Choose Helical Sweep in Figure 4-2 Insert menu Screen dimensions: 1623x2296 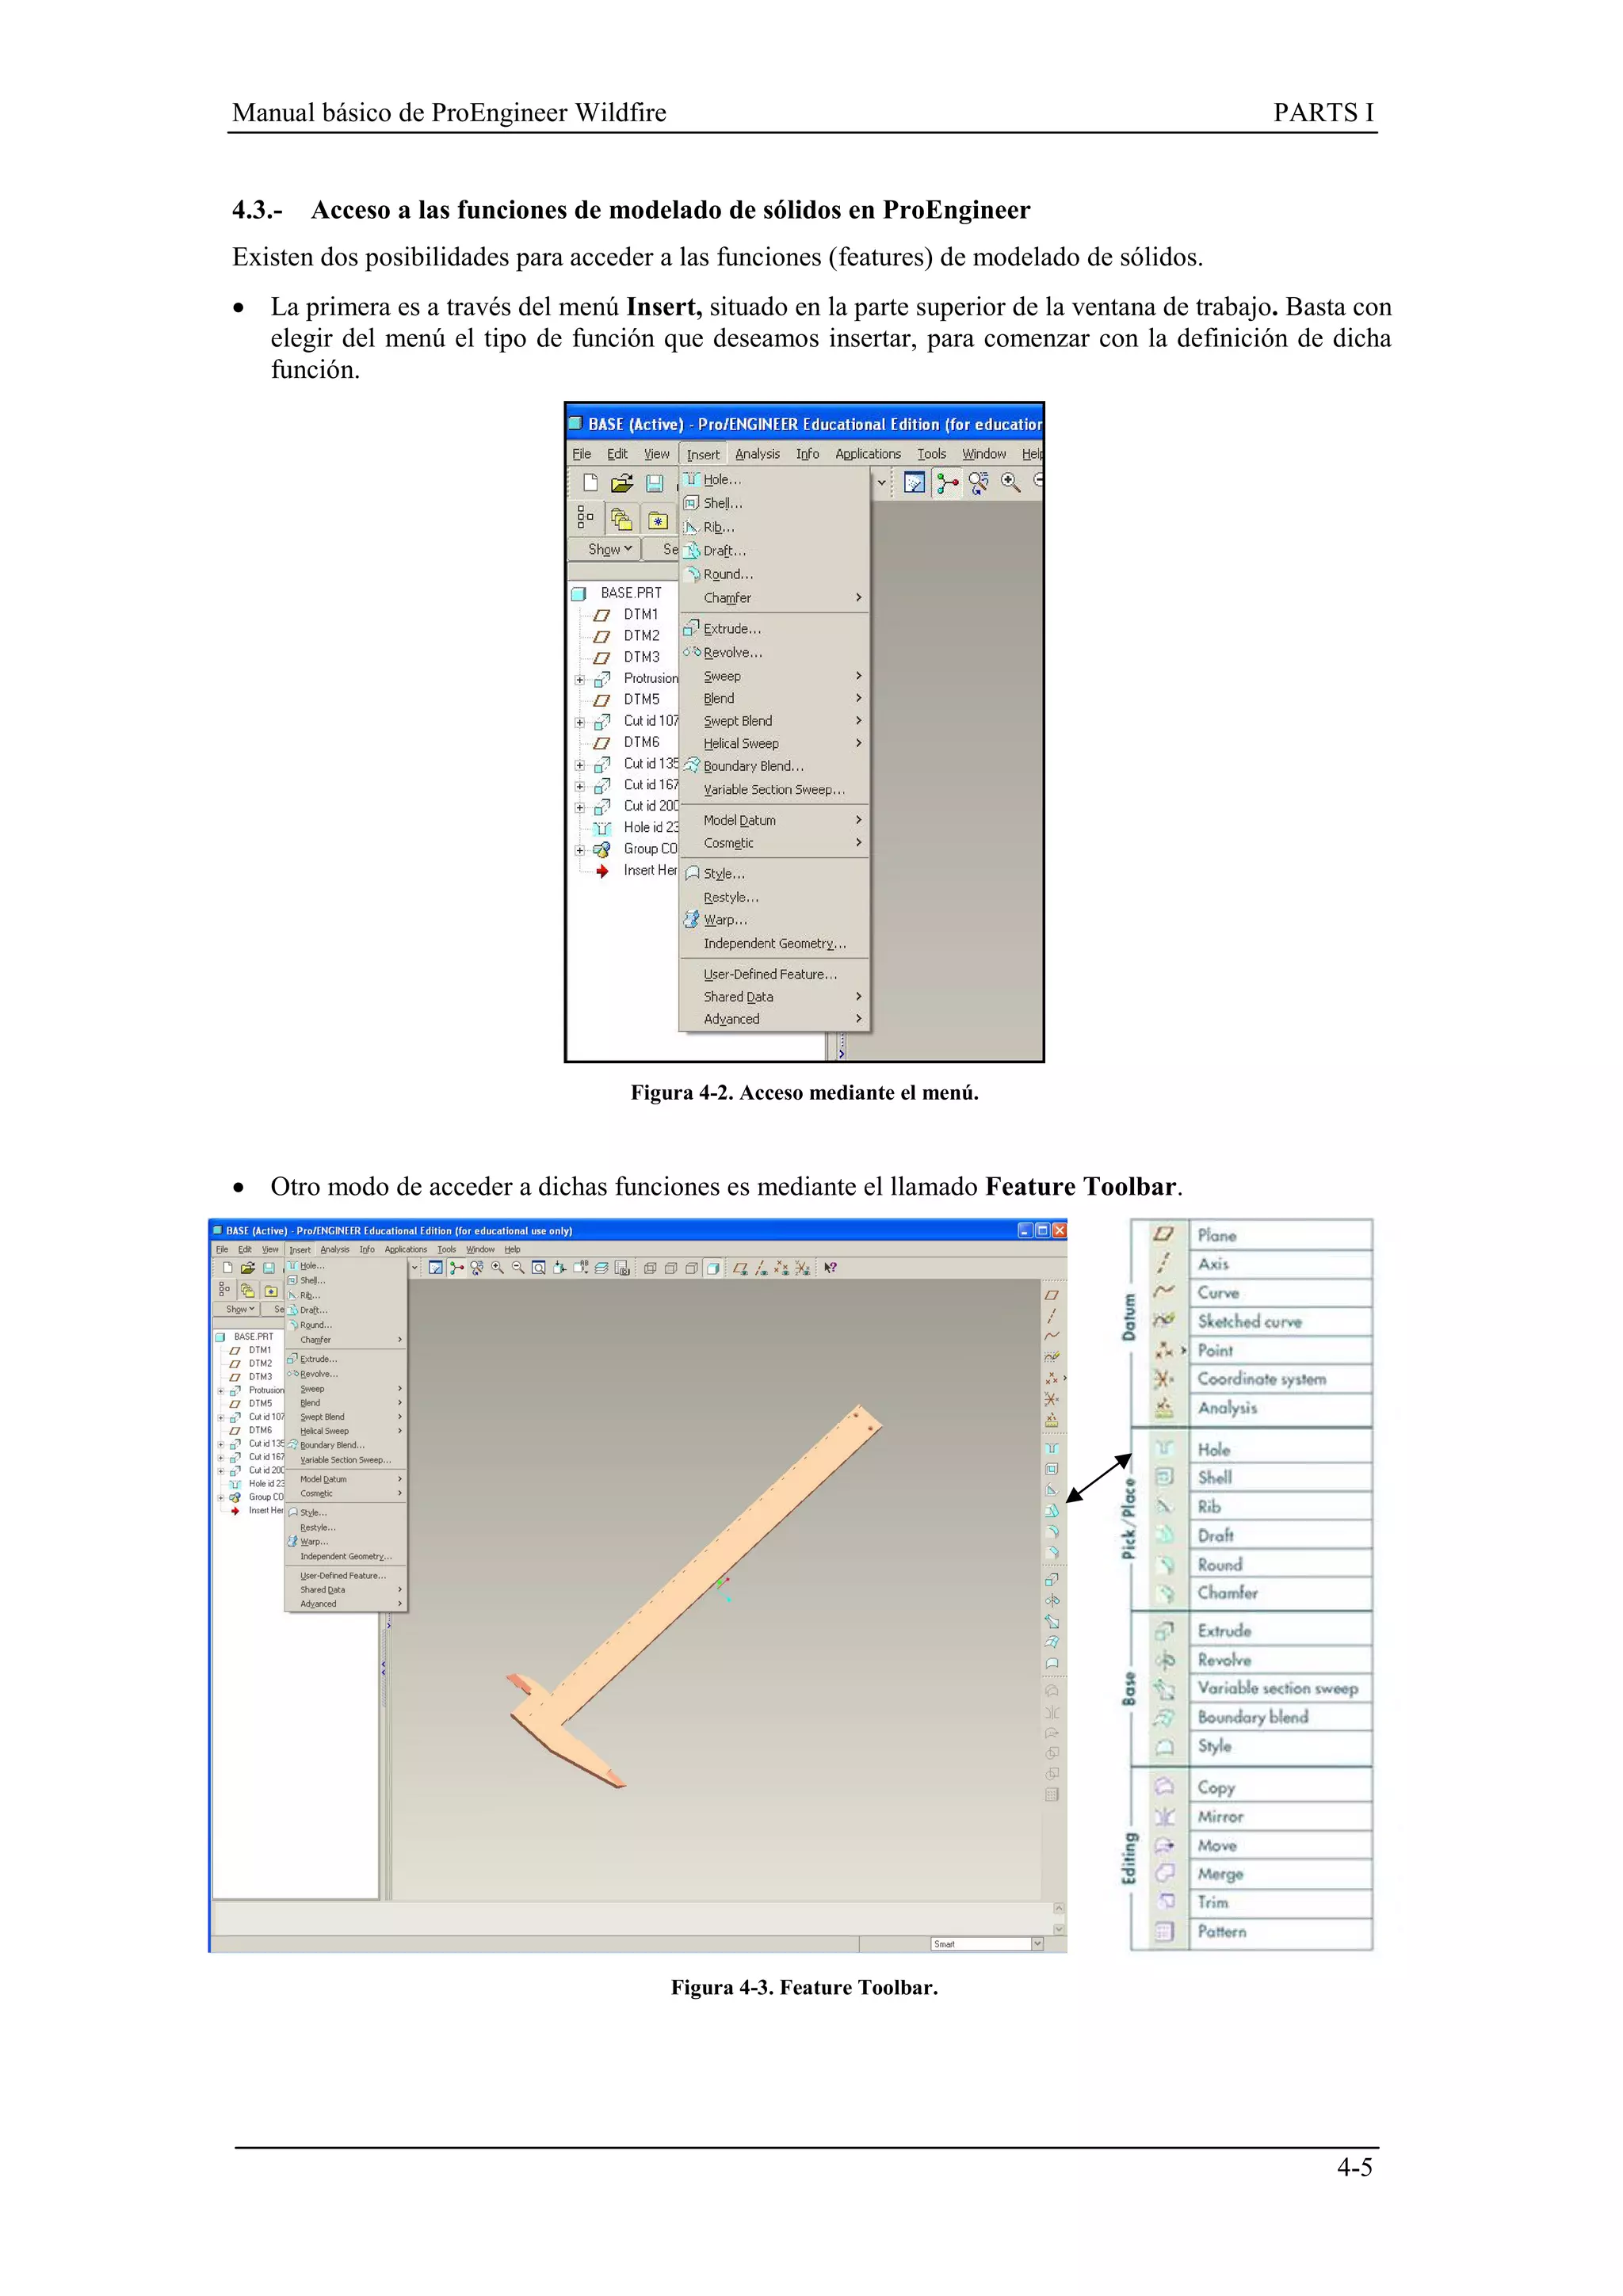pos(741,743)
